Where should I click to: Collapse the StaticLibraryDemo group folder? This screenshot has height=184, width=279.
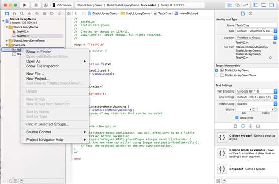[7, 27]
